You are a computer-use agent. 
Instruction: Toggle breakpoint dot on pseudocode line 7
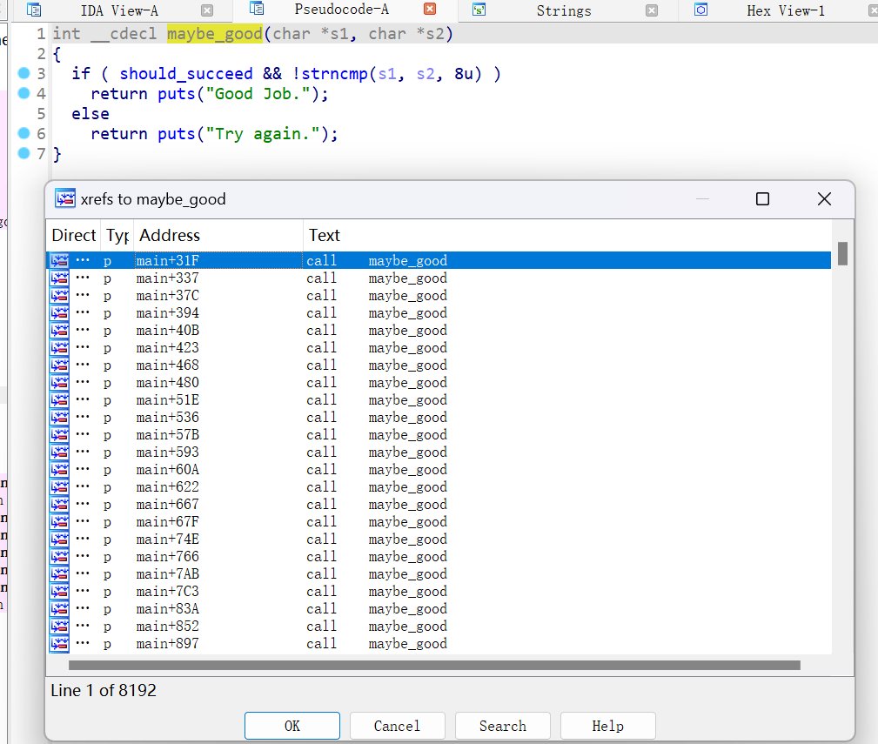click(x=23, y=153)
